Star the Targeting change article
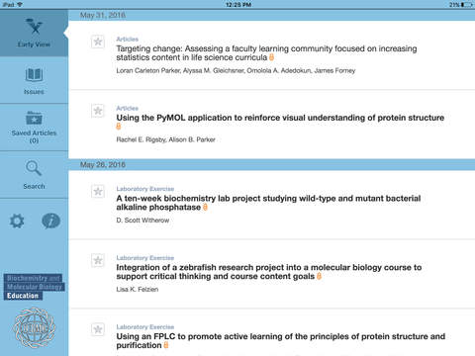Image resolution: width=475 pixels, height=356 pixels. [98, 42]
